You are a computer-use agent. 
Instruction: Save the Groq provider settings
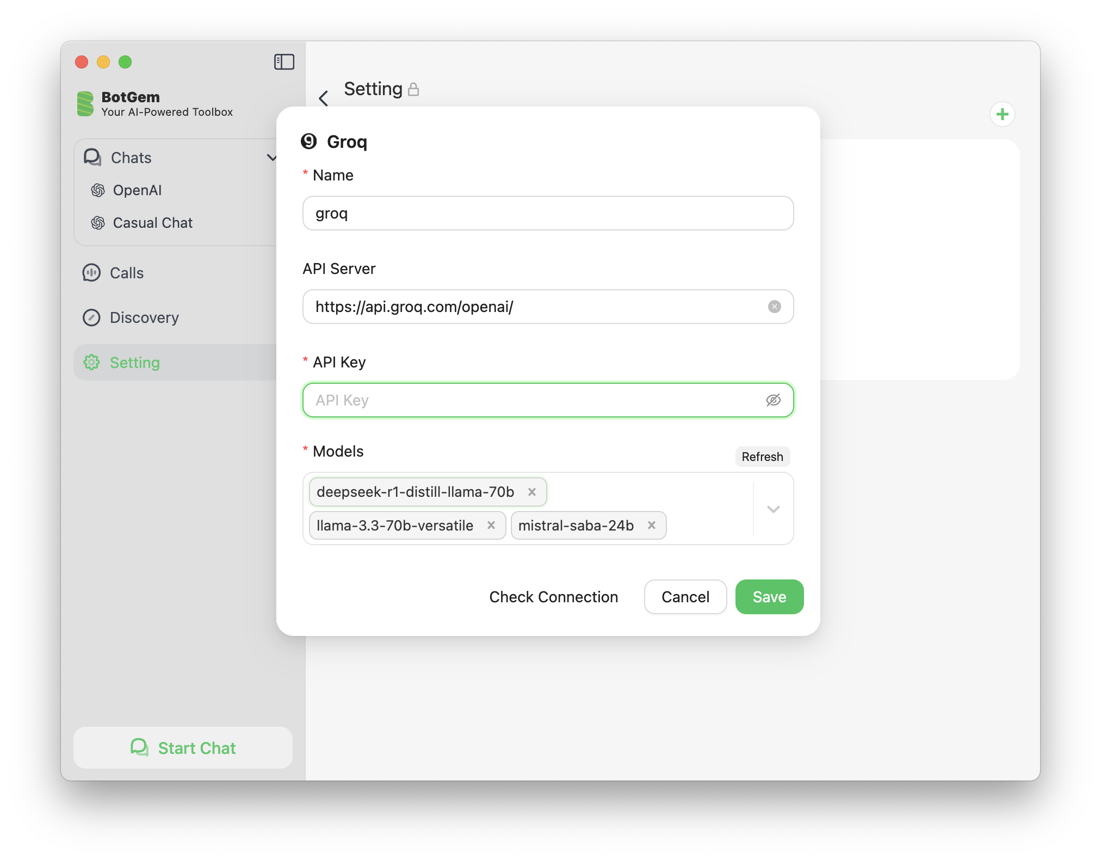pyautogui.click(x=770, y=597)
